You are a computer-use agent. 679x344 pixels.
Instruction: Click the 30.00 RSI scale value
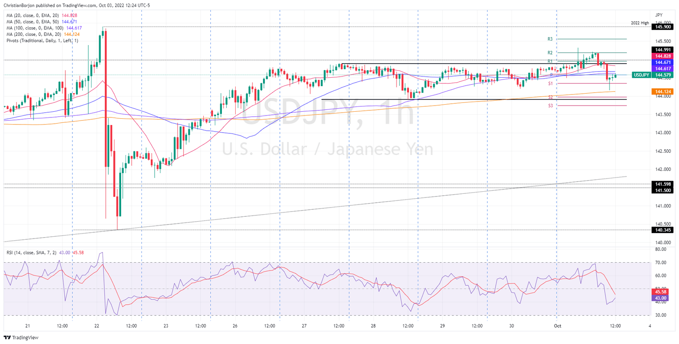pos(661,315)
